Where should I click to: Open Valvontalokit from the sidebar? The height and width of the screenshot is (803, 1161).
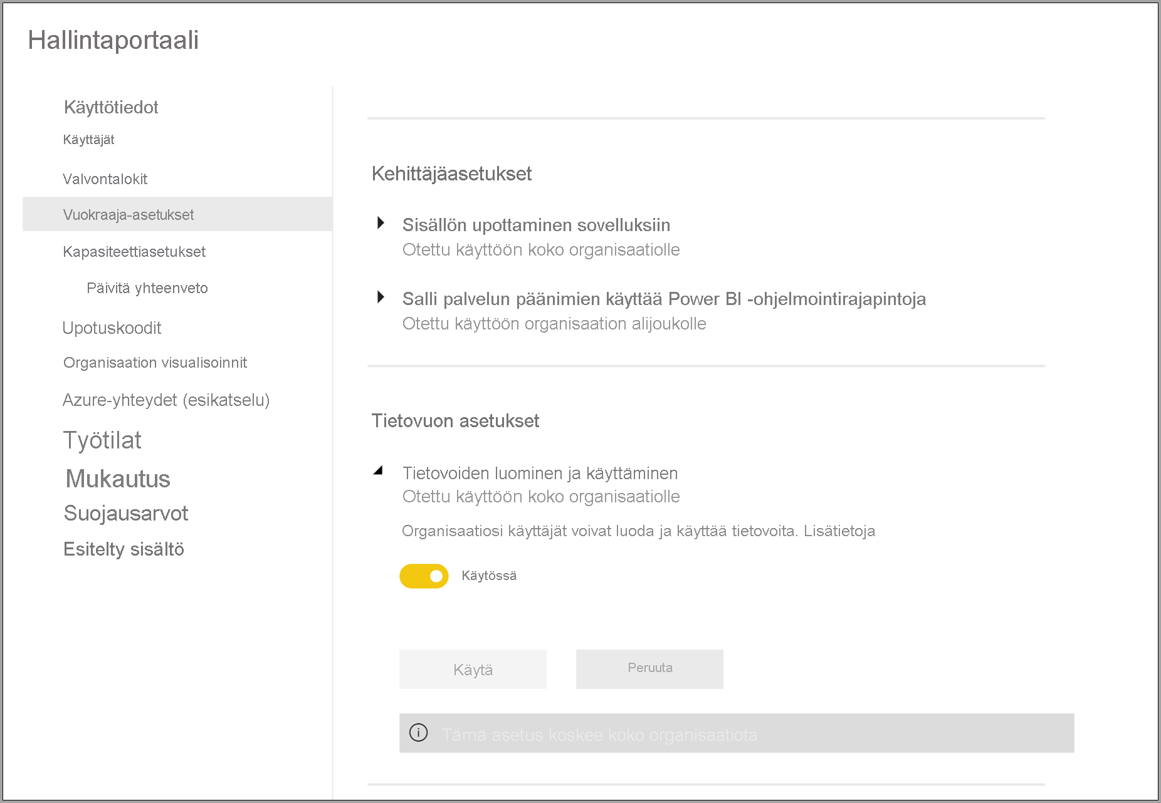[x=105, y=179]
